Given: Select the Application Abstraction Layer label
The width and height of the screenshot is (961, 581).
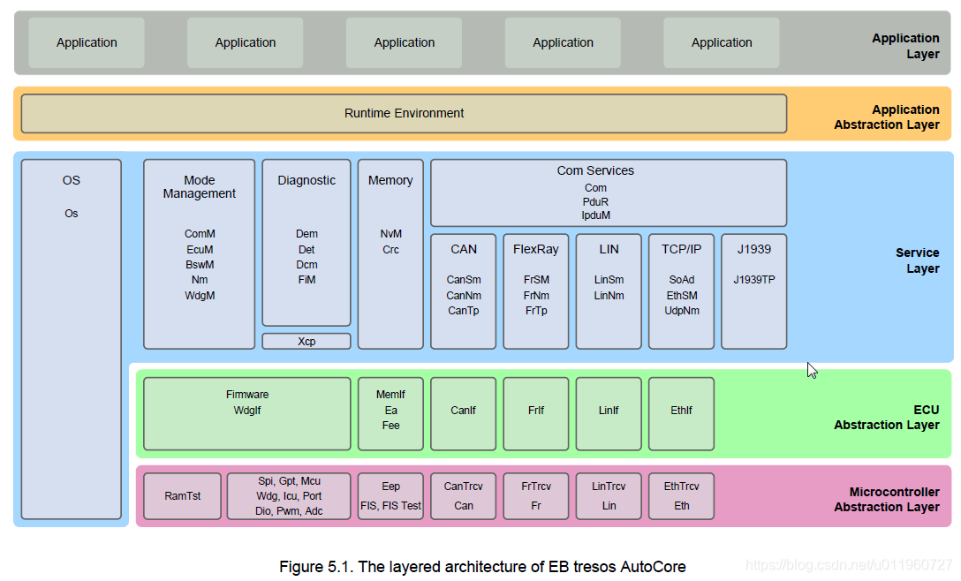Looking at the screenshot, I should click(x=886, y=117).
